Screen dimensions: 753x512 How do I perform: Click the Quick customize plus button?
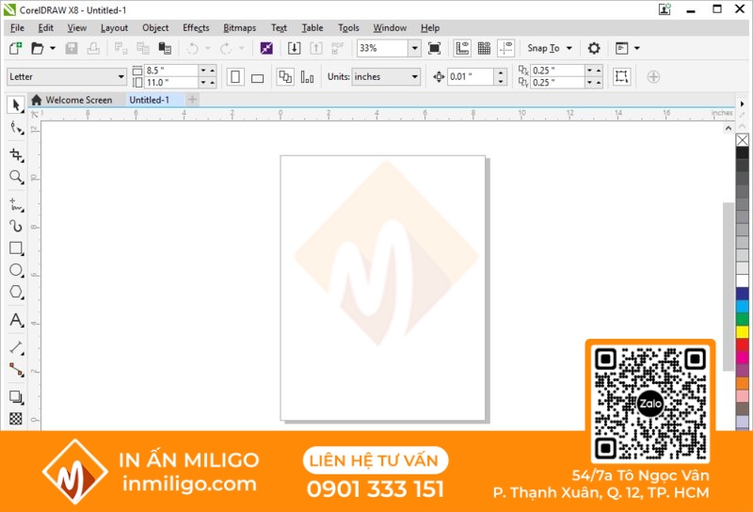[x=653, y=77]
